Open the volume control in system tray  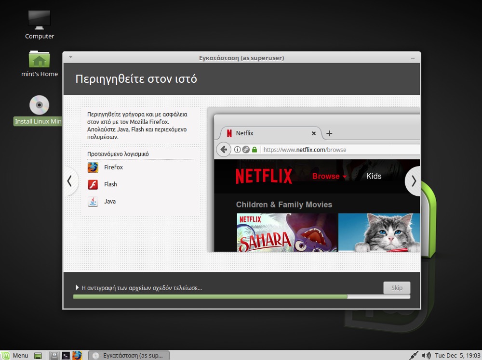pos(426,355)
